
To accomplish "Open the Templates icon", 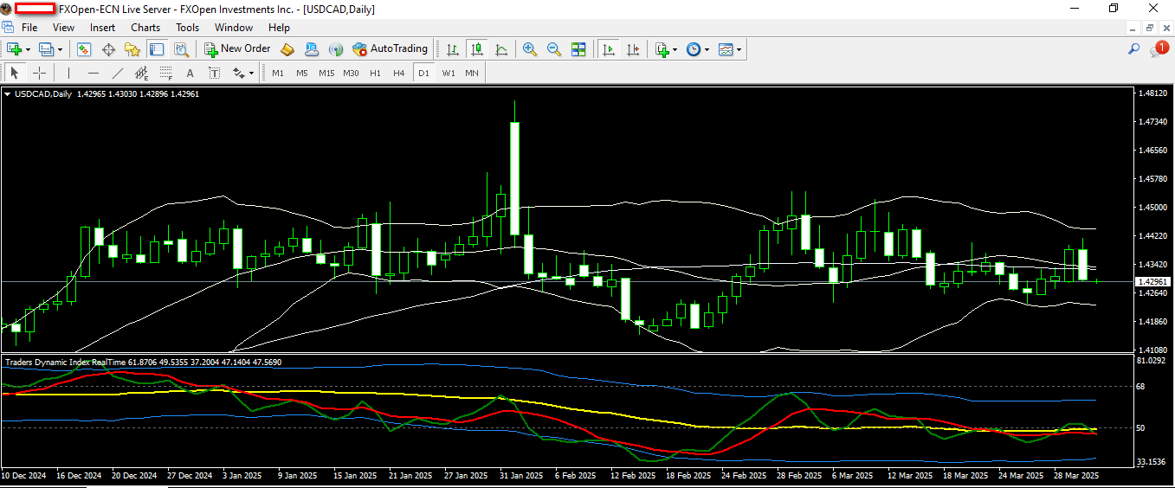I will [x=726, y=49].
